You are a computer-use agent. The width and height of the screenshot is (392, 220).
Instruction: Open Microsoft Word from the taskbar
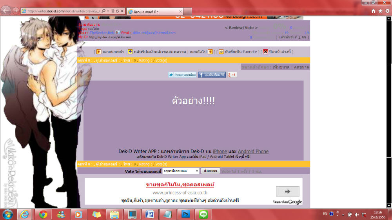(x=150, y=215)
